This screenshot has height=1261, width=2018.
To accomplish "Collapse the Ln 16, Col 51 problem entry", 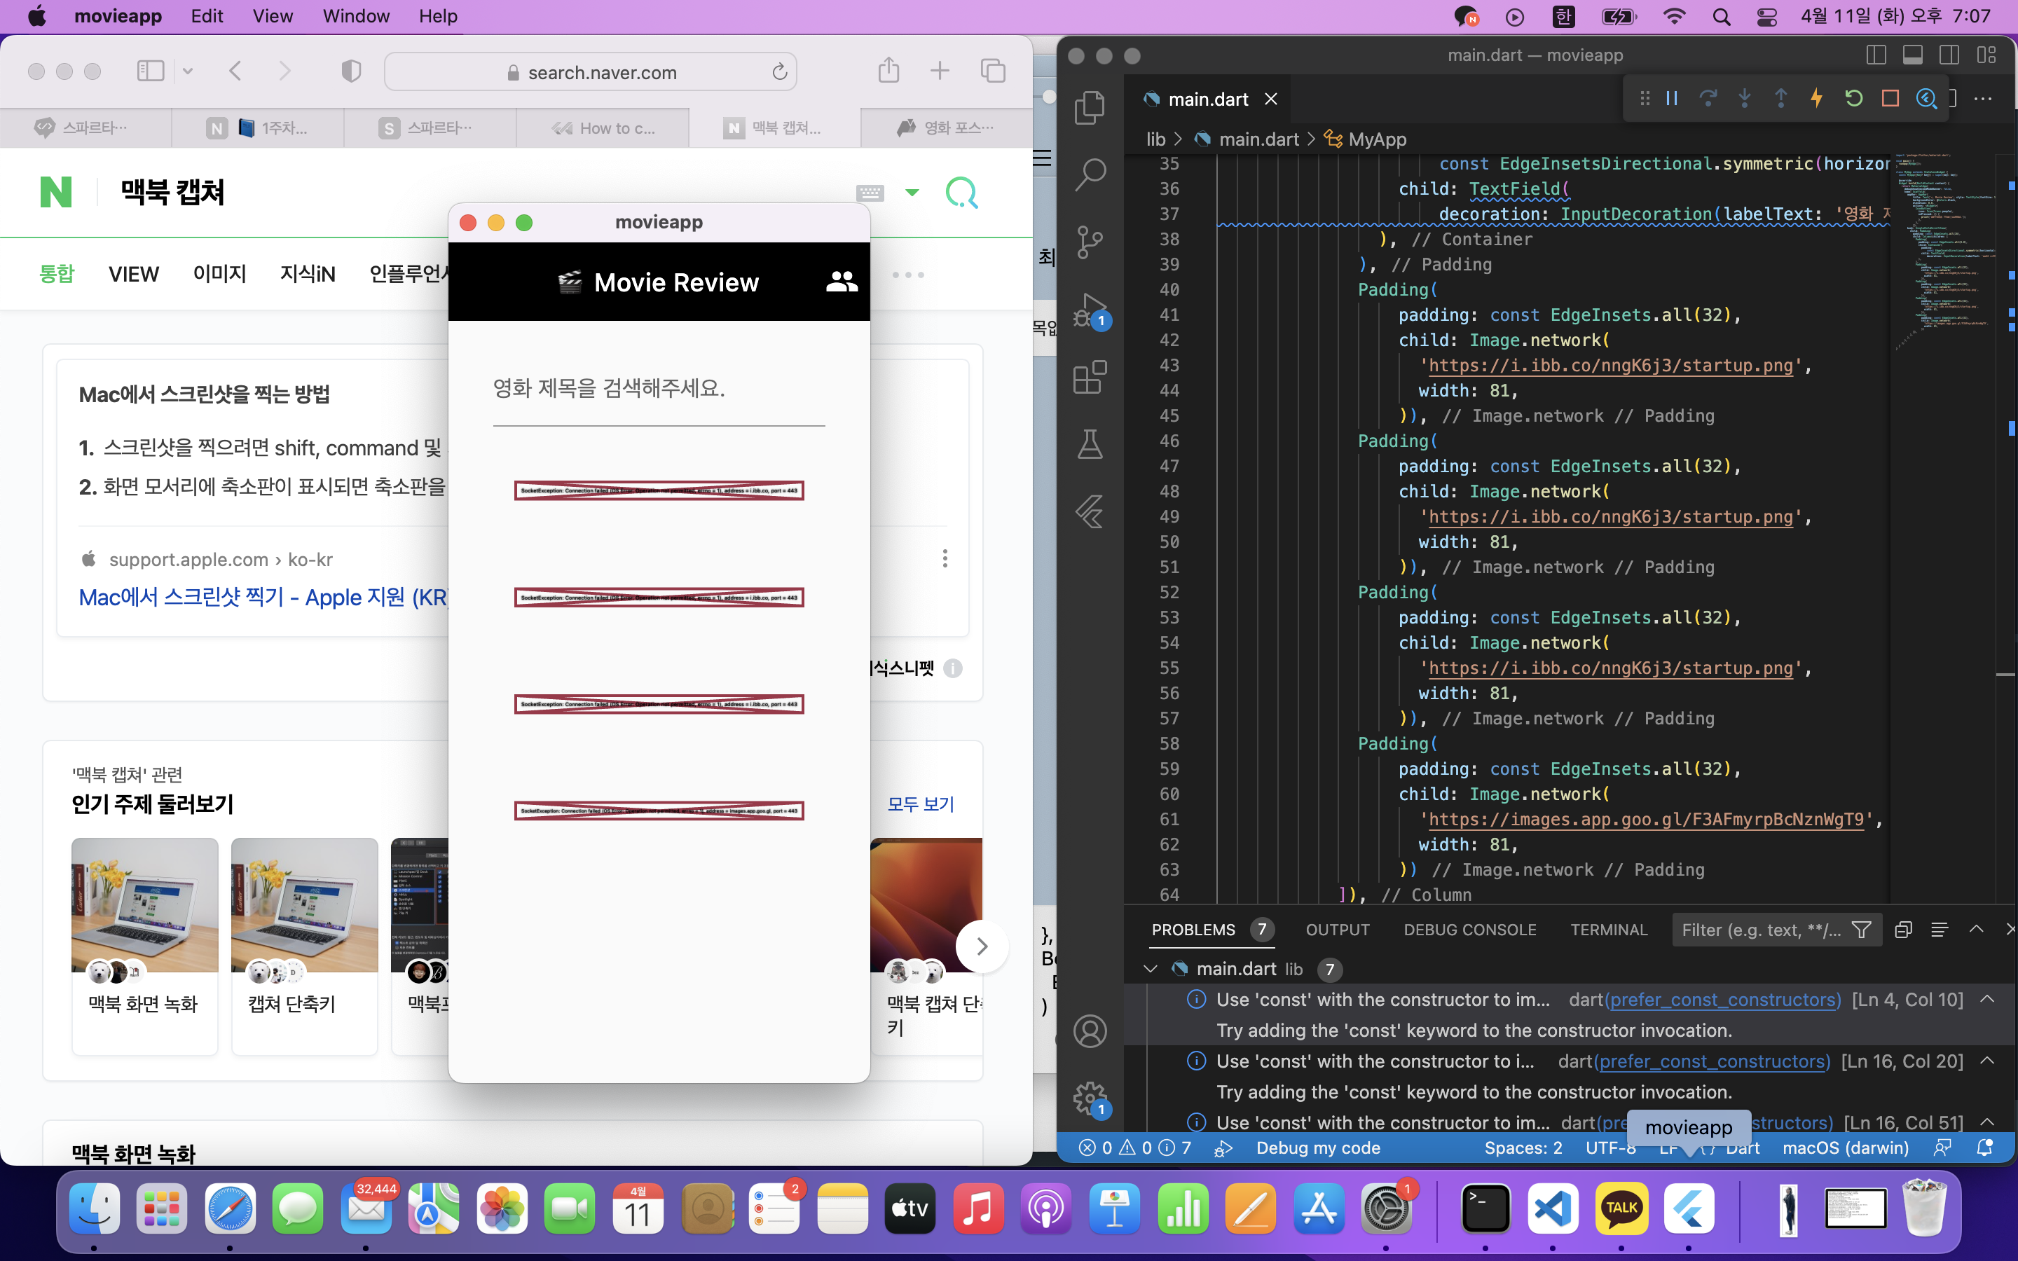I will (x=1987, y=1122).
